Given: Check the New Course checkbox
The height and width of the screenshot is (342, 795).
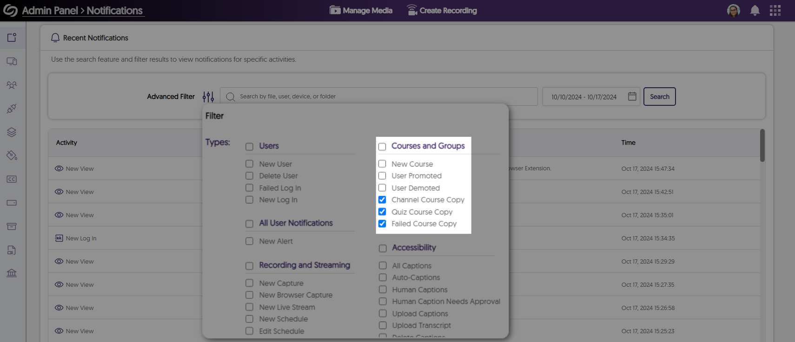Looking at the screenshot, I should (382, 164).
